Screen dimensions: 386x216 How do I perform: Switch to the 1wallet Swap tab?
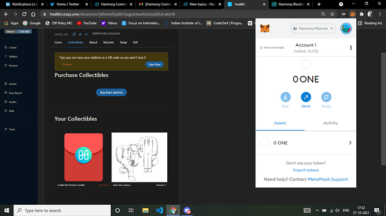click(x=123, y=42)
